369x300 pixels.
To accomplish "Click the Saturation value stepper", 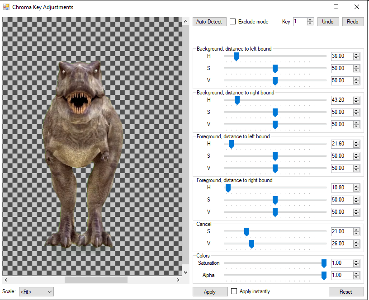I will [x=356, y=263].
